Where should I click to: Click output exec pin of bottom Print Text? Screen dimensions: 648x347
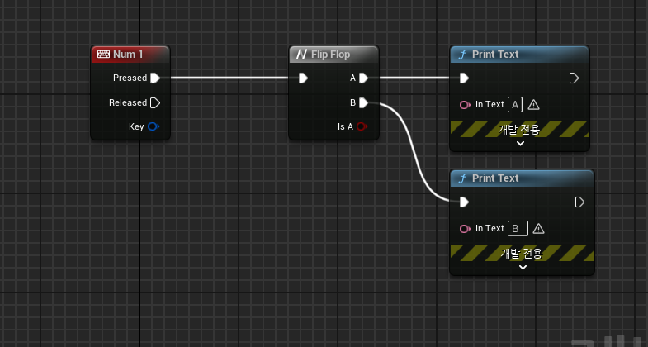click(579, 202)
